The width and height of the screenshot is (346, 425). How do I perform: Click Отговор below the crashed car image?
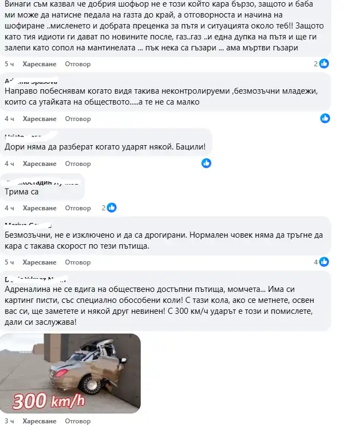point(78,421)
